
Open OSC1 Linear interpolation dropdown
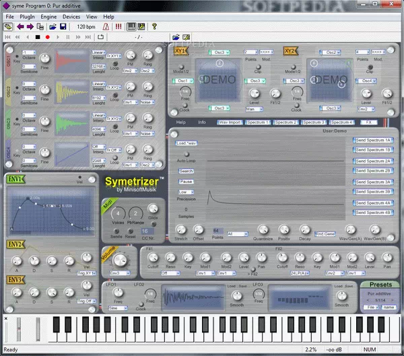click(98, 52)
